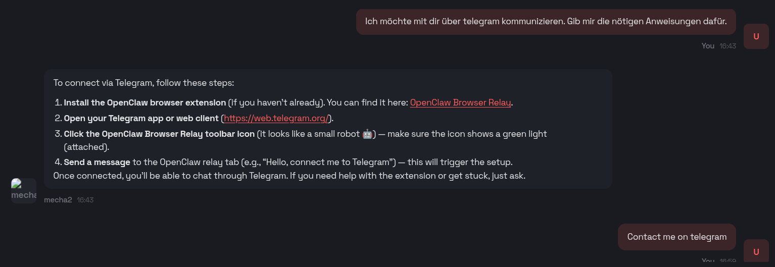Screen dimensions: 775x267
Task: Click "Open your Telegram app or web client" text
Action: click(x=141, y=119)
